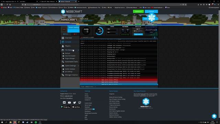Collapse the Game Settings submenu chevron
This screenshot has height=124, width=220.
78,66
